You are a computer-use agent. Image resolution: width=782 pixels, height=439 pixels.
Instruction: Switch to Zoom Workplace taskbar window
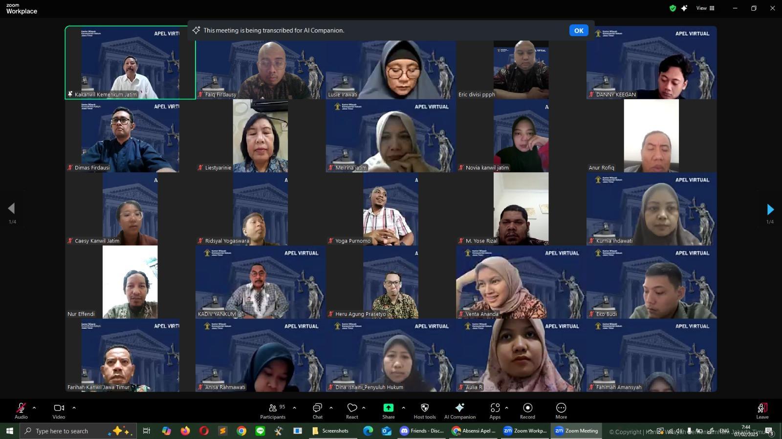pyautogui.click(x=525, y=431)
